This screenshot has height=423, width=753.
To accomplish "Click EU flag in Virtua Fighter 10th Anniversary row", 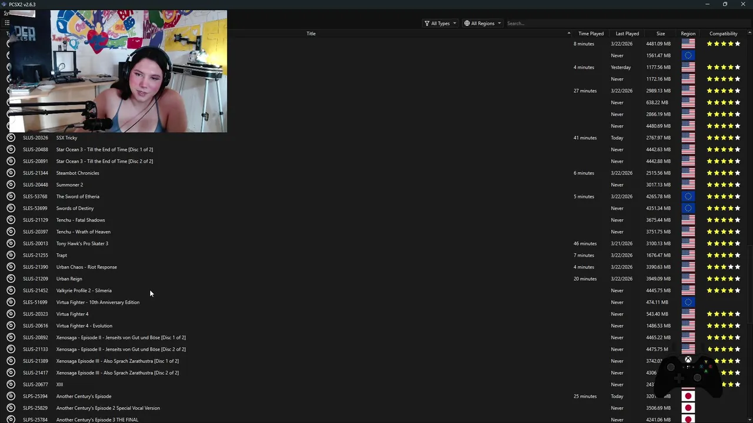I will 688,302.
